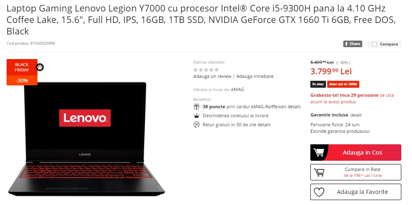Open detalii for eMAG-Raiffeisen card points

294,107
